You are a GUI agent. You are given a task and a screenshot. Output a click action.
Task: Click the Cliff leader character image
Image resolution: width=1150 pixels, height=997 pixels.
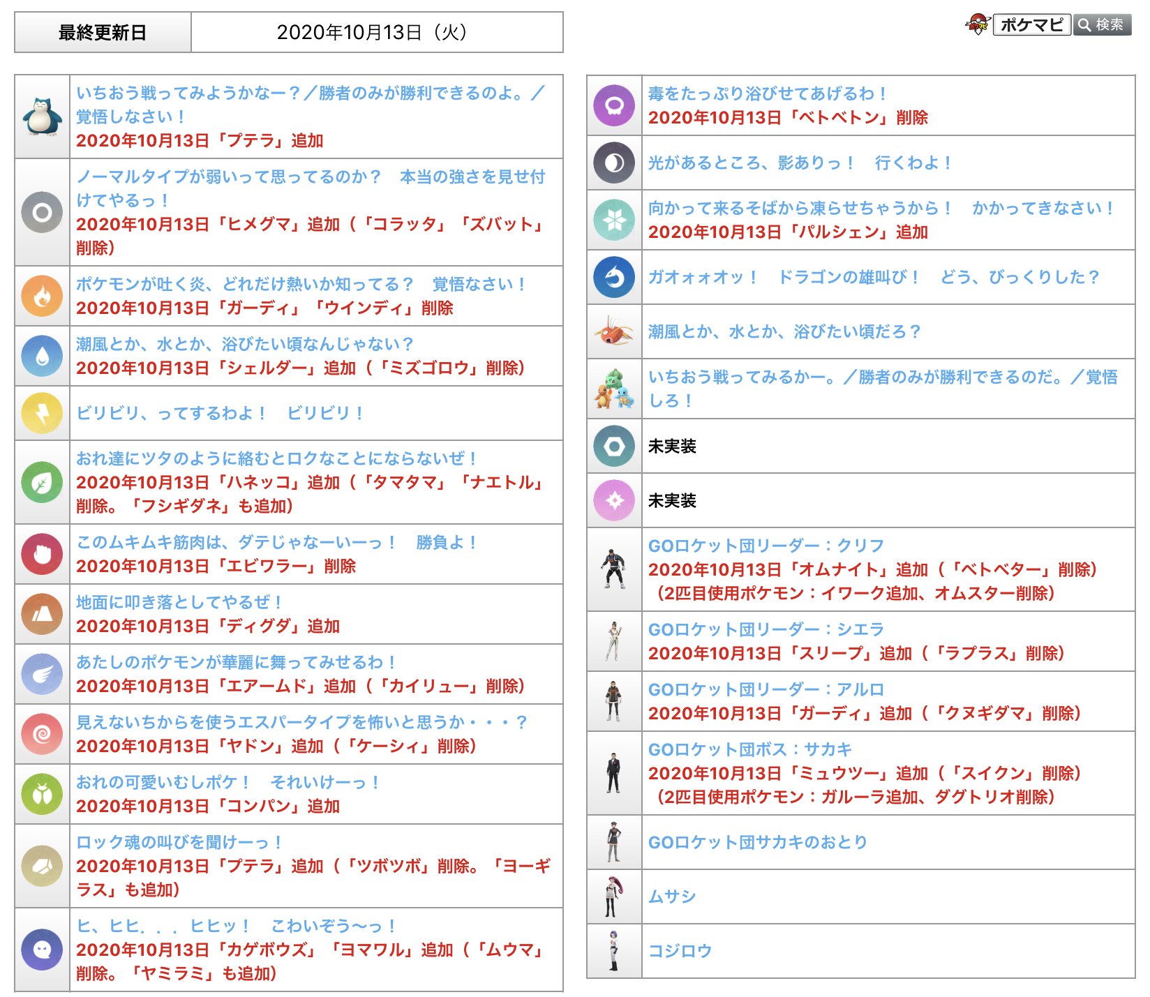point(613,569)
